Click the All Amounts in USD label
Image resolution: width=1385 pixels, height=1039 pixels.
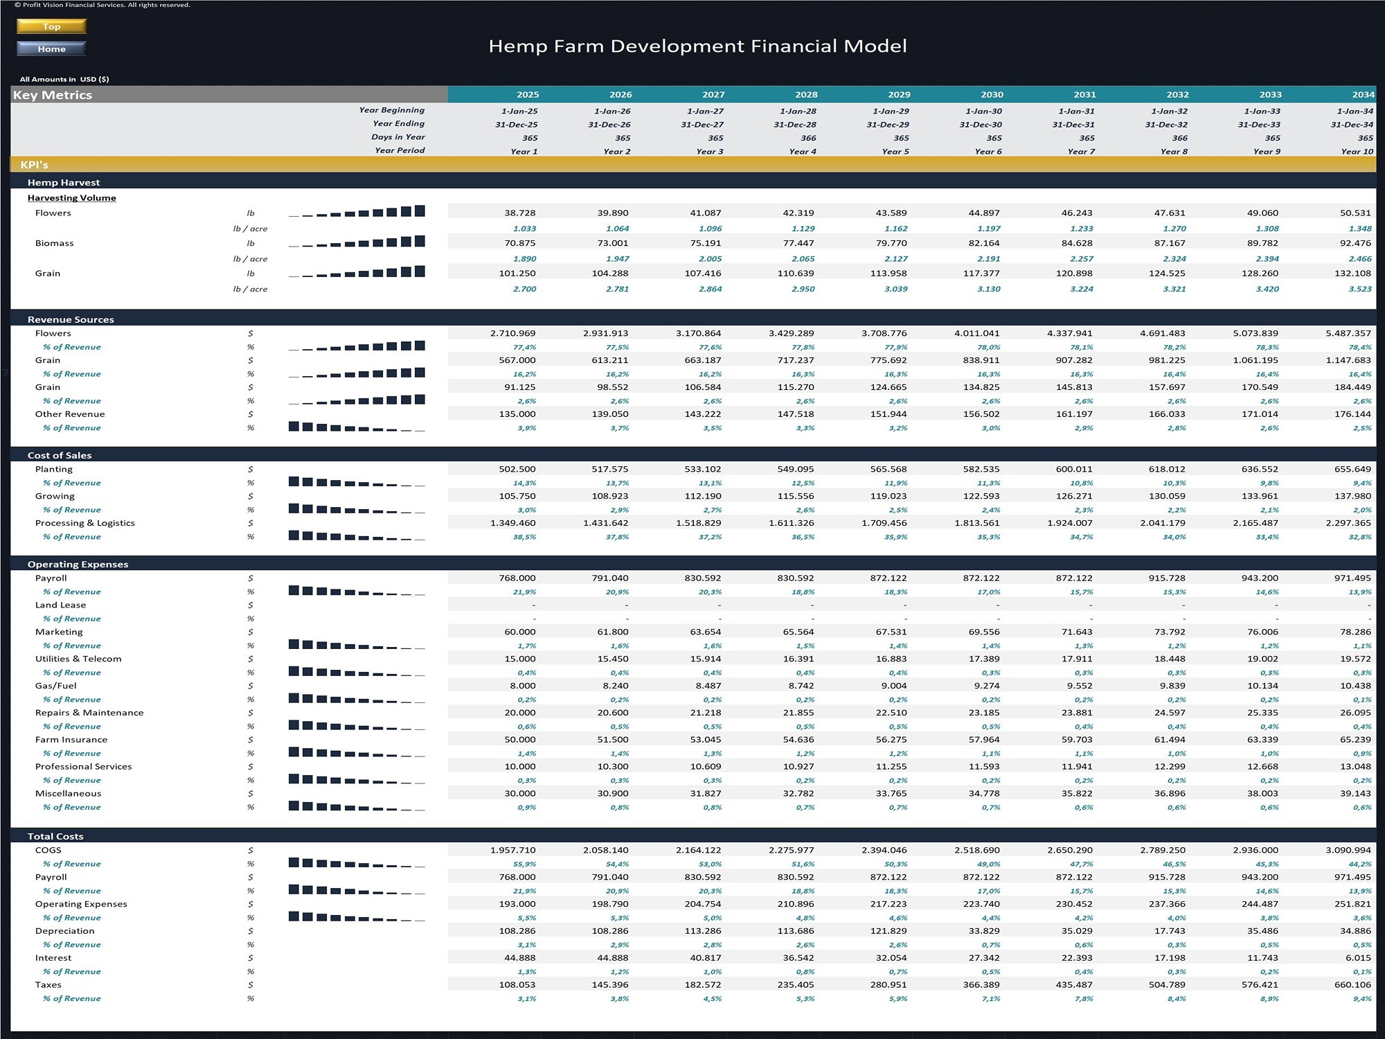click(x=64, y=79)
